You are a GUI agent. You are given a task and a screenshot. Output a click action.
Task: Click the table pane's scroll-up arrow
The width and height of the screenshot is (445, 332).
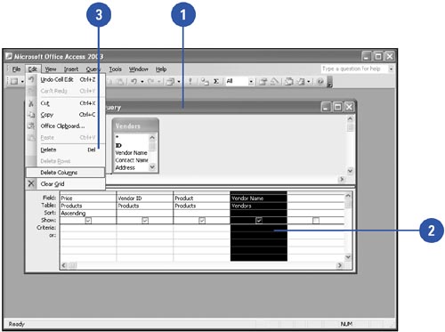point(350,119)
